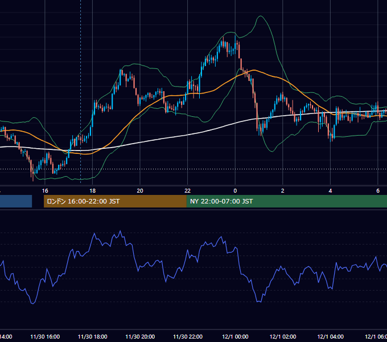Click the 12/1 04:00 date label
Viewport: 387px width, 342px height.
coord(330,337)
